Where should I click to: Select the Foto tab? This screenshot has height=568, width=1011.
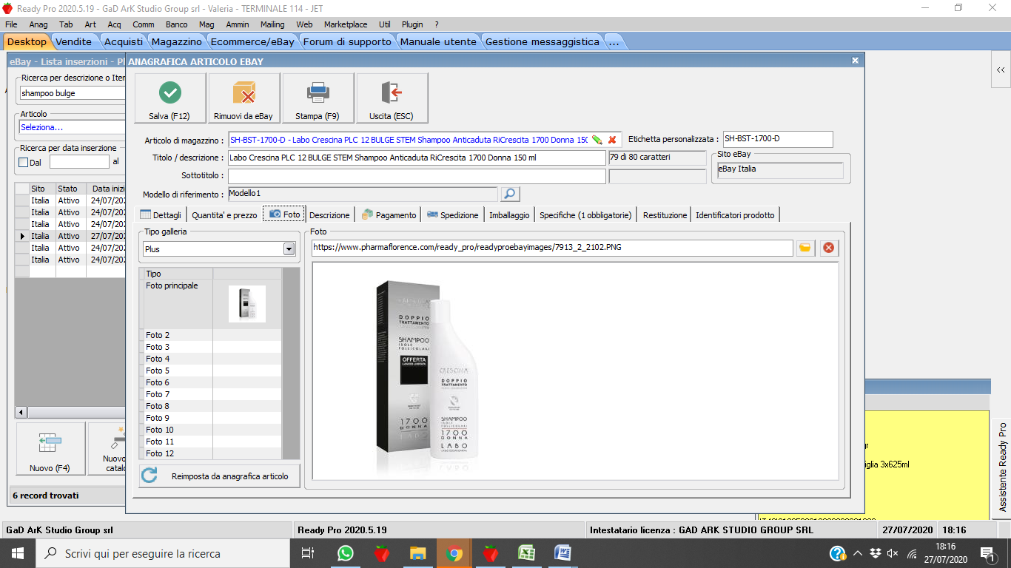tap(284, 214)
